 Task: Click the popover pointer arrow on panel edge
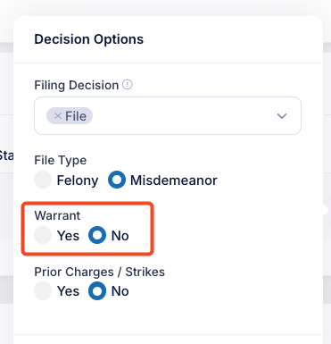tap(326, 210)
